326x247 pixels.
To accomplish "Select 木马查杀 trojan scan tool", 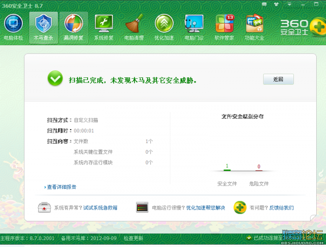I will coord(43,27).
